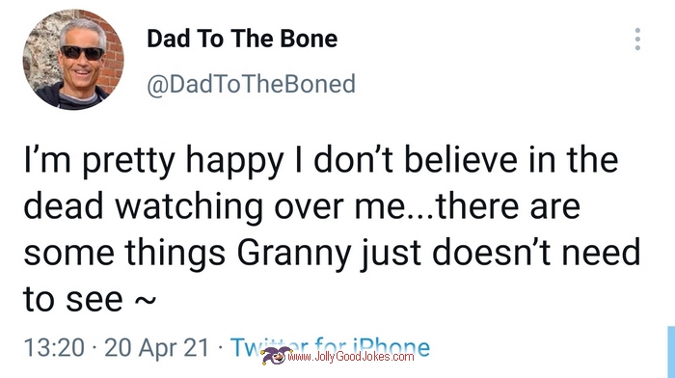This screenshot has width=675, height=378.
Task: Open the www.JollyGoodJokes.com watermark link
Action: pos(351,357)
